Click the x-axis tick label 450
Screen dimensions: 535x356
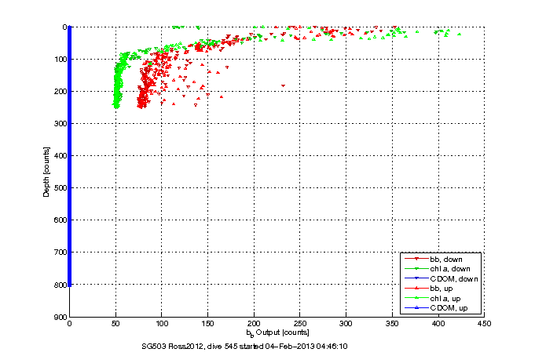coord(485,323)
